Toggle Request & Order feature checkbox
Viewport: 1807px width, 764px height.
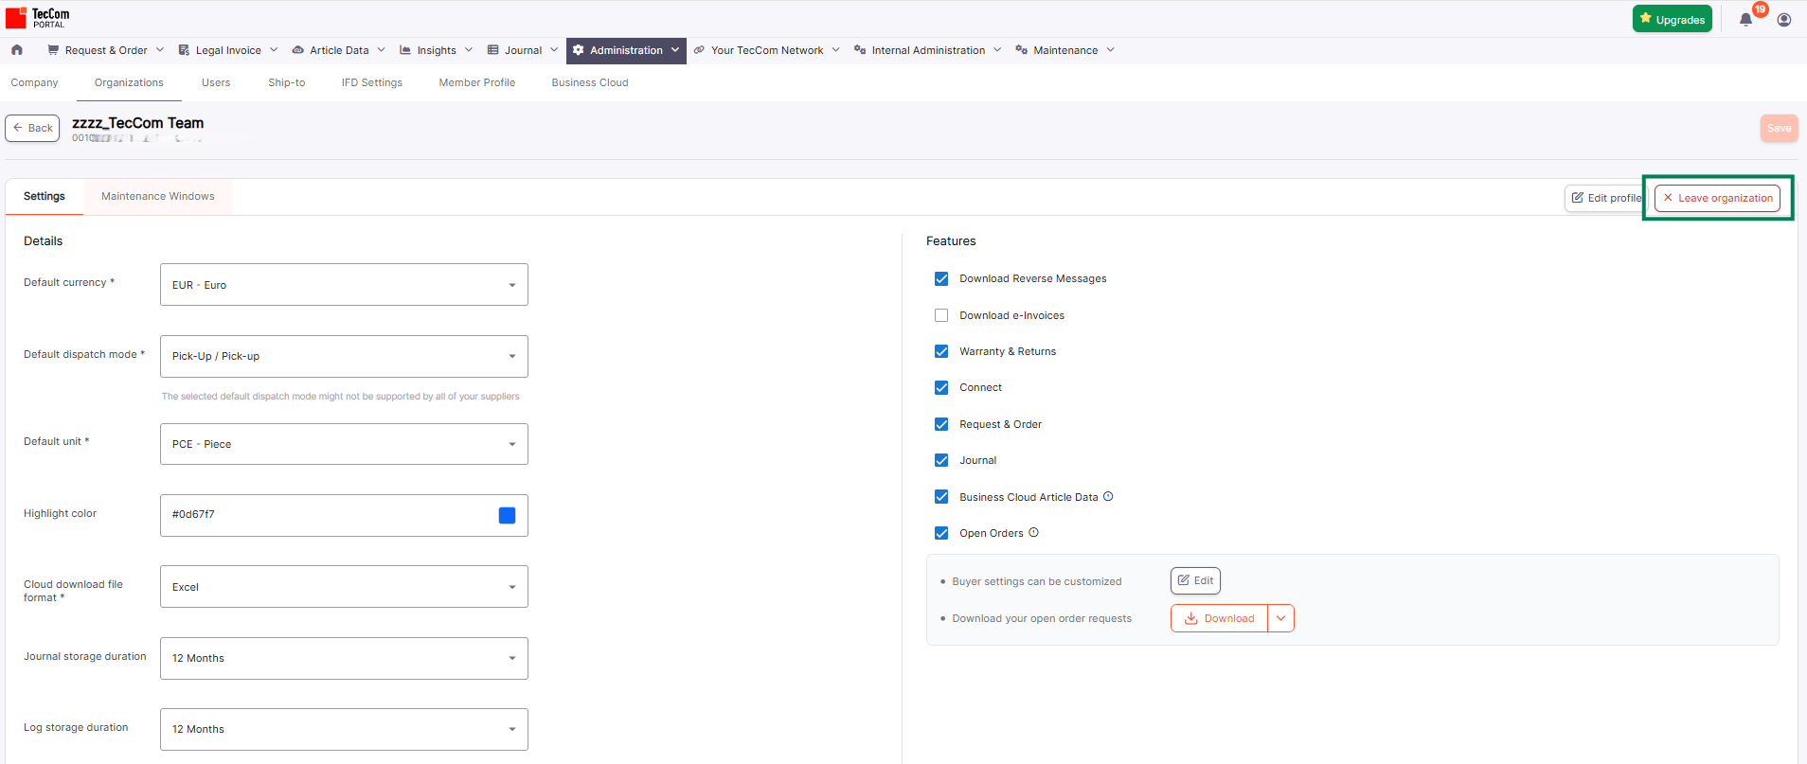(x=941, y=424)
